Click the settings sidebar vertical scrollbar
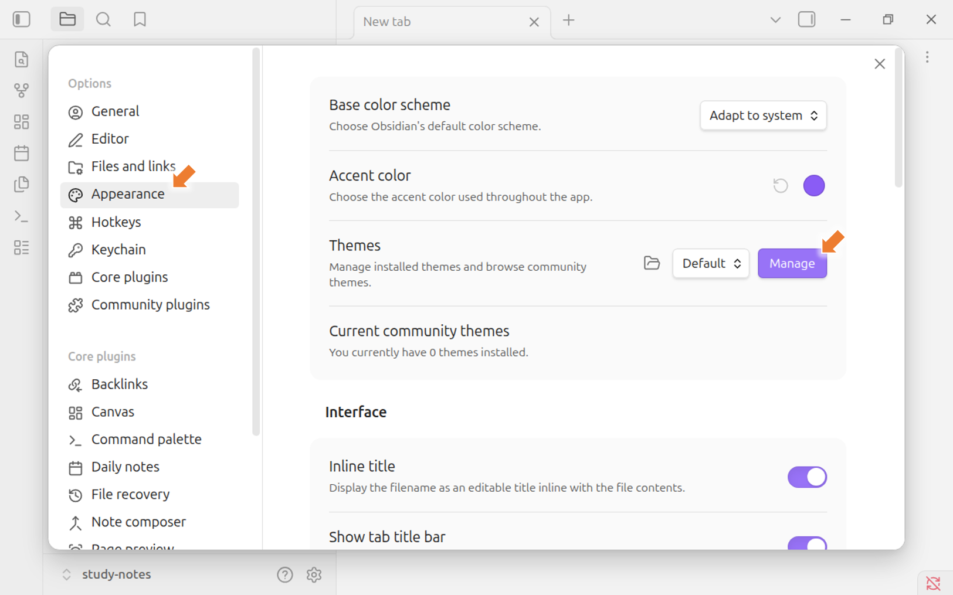The height and width of the screenshot is (595, 953). (x=256, y=242)
